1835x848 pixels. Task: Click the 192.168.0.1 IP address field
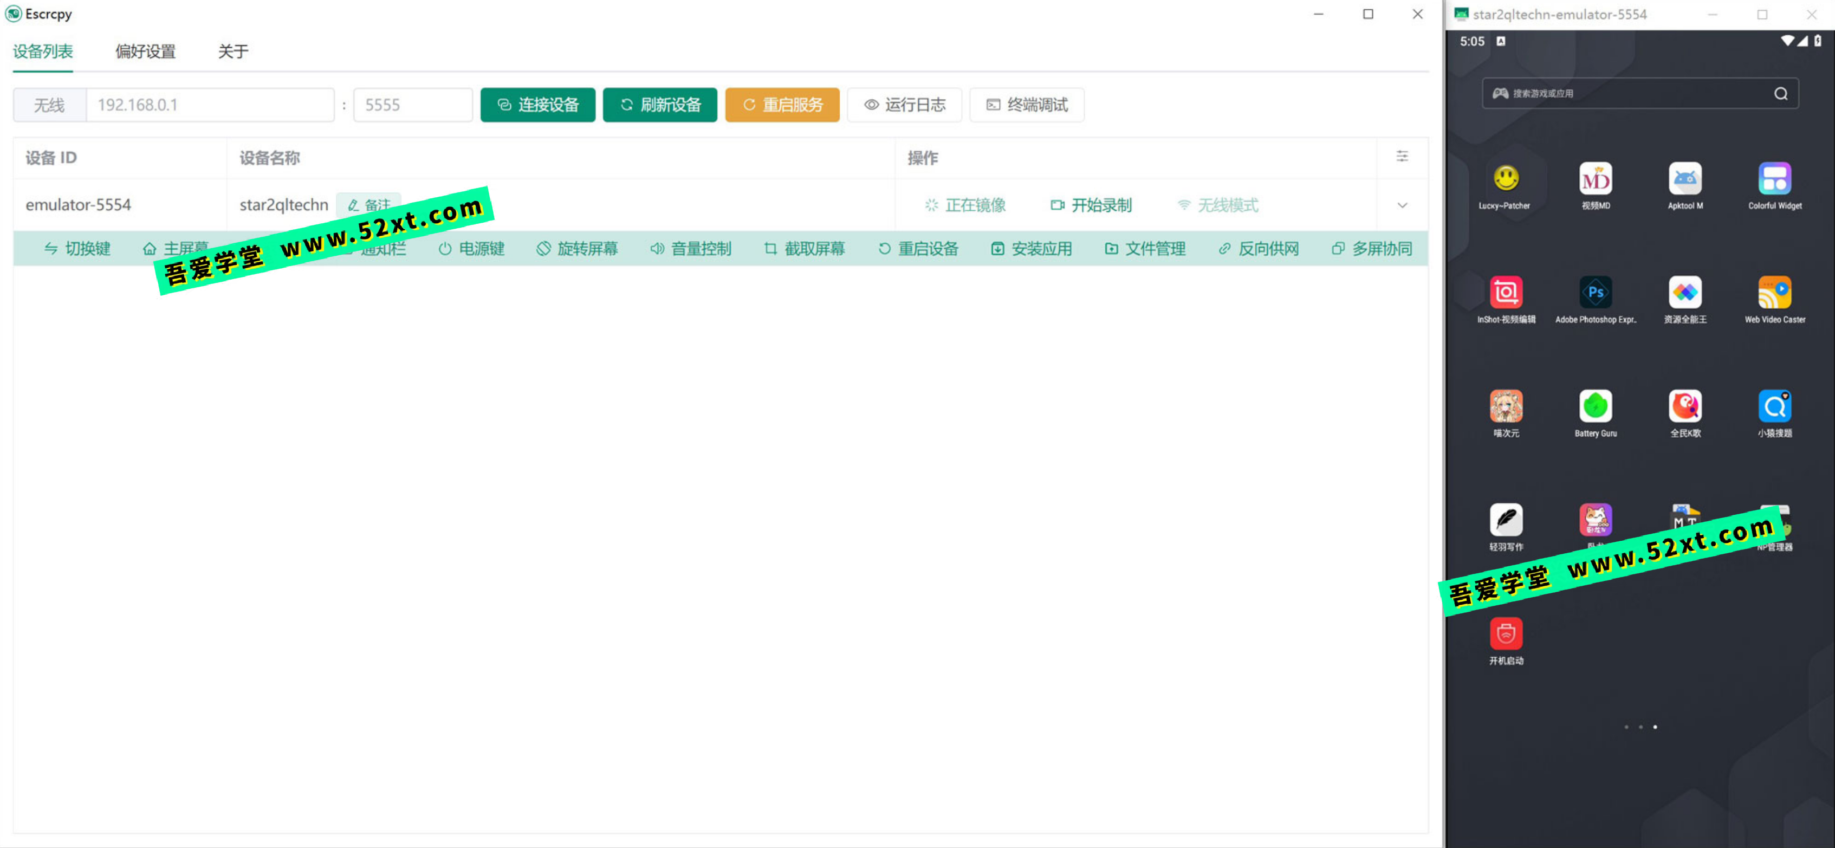tap(210, 105)
